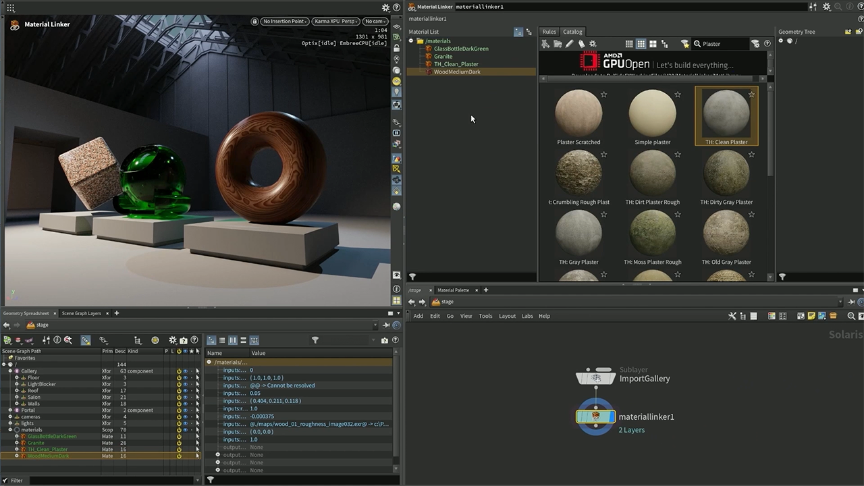Switch to the Material Palette tab
This screenshot has height=486, width=864.
(x=454, y=290)
